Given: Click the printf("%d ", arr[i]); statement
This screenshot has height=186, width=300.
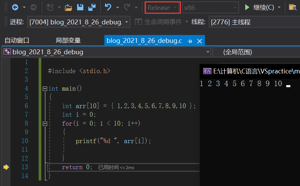Looking at the screenshot, I should pos(113,141).
